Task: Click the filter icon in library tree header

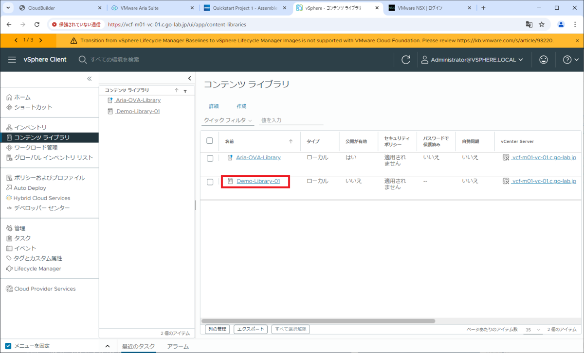Action: [185, 91]
